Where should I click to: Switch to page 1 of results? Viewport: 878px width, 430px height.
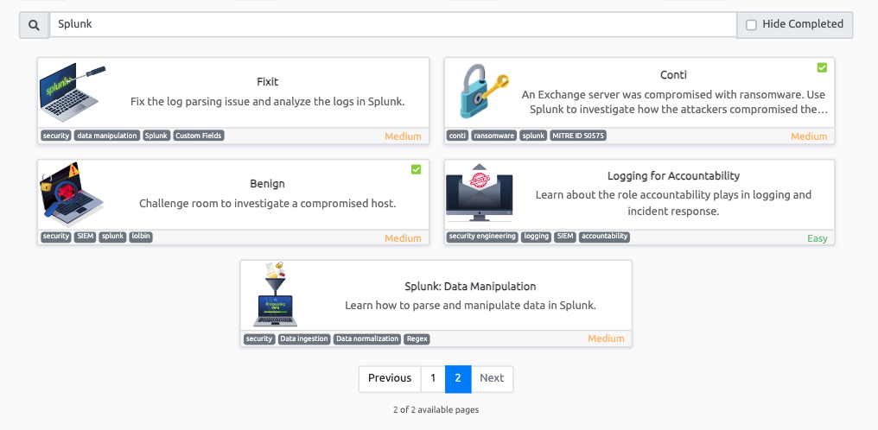pyautogui.click(x=433, y=378)
